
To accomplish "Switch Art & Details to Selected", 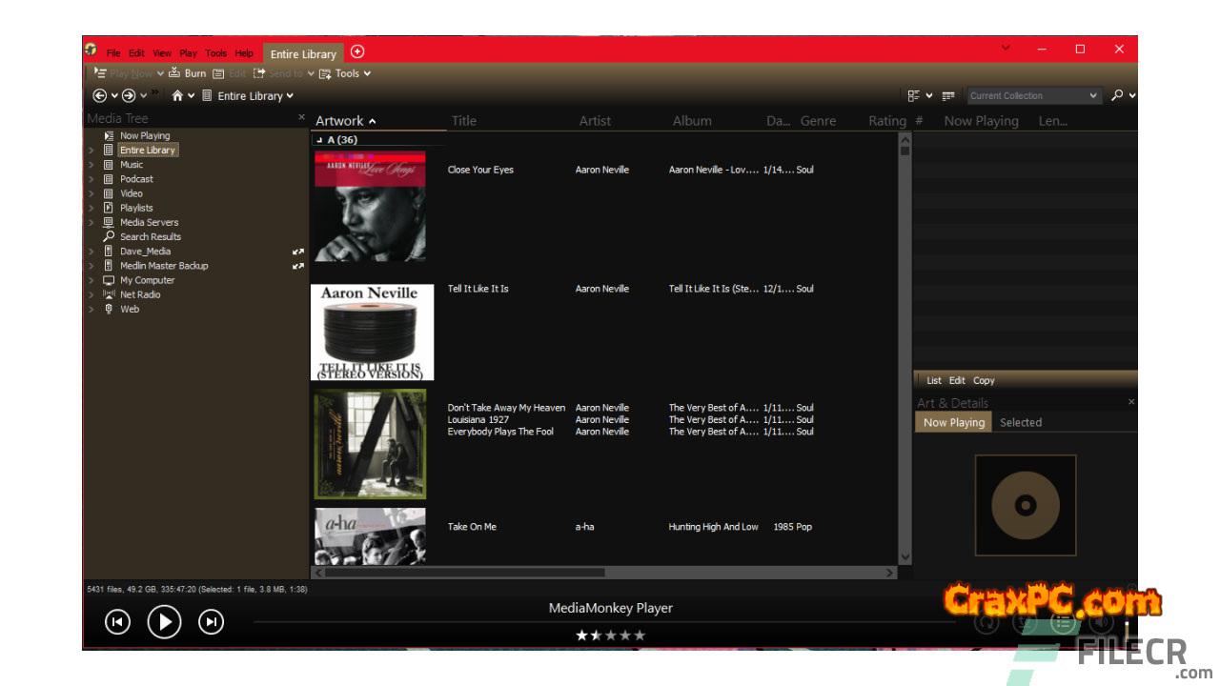I will (x=1020, y=422).
